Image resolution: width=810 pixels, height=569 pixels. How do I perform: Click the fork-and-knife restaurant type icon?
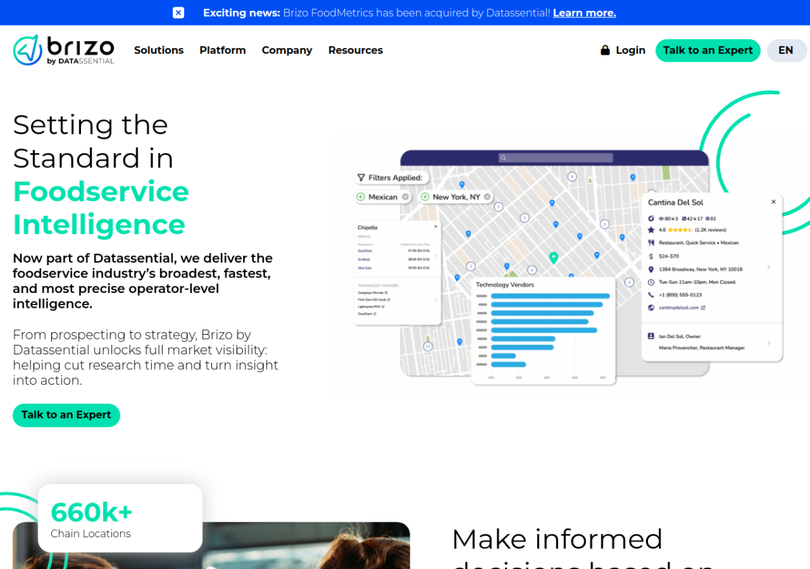(x=651, y=242)
